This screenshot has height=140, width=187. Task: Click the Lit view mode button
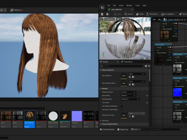(x=119, y=19)
